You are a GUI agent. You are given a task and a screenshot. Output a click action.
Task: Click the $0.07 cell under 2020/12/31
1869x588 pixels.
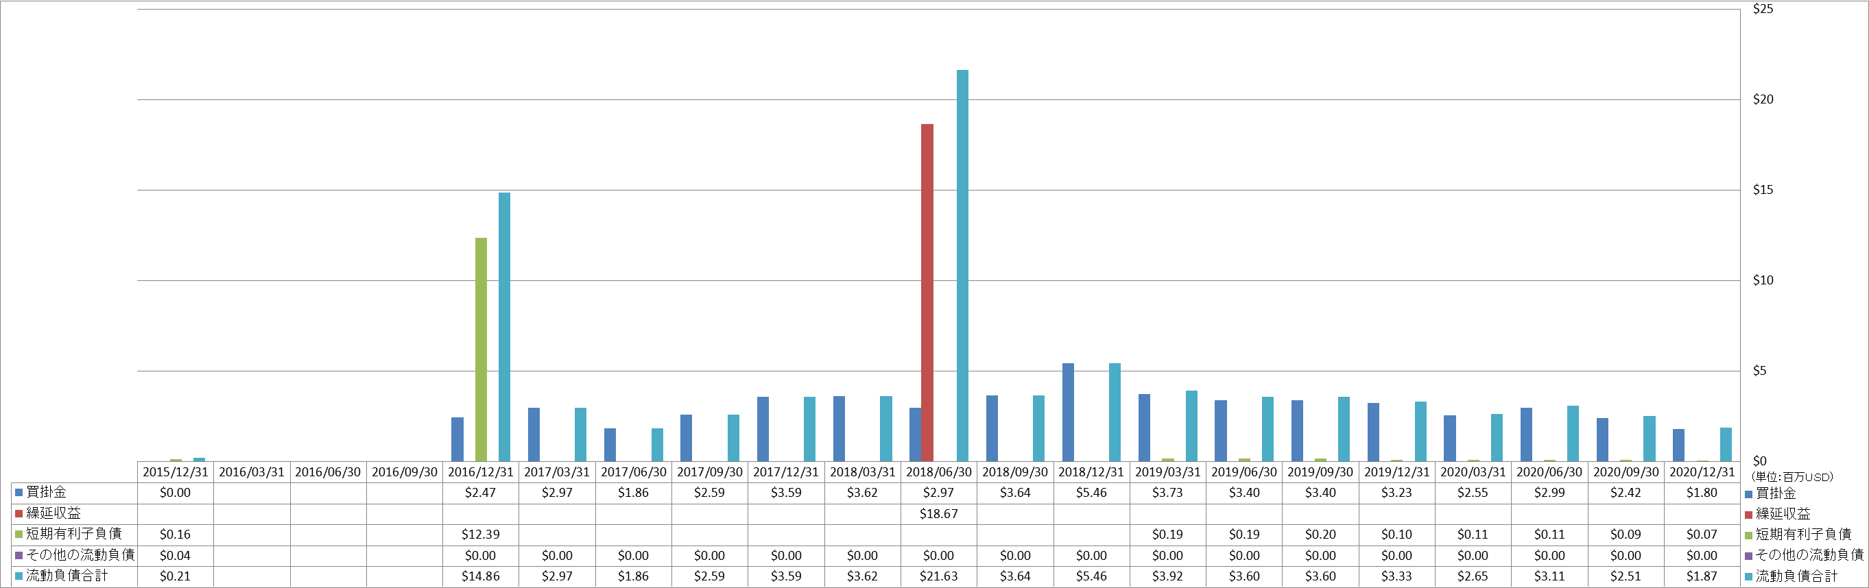tap(1702, 535)
